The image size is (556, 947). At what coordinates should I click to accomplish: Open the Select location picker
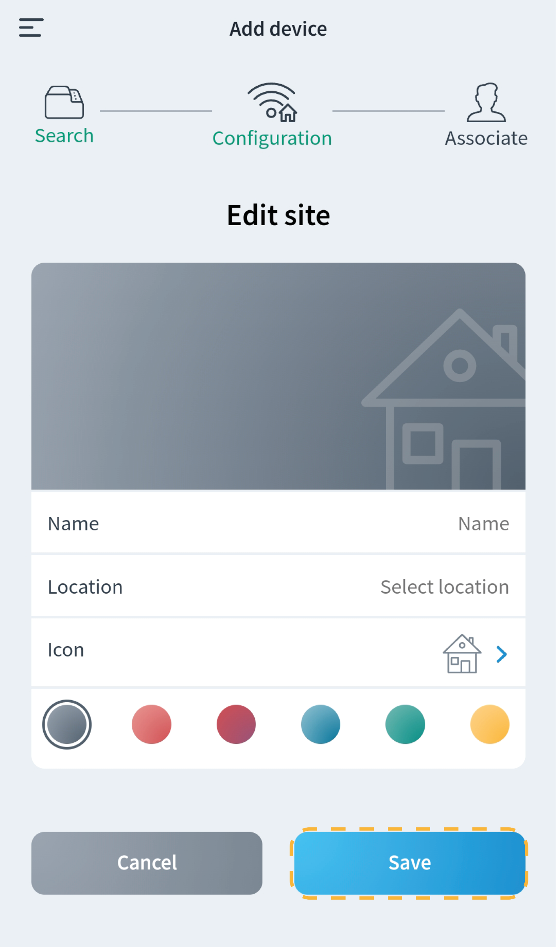point(444,587)
